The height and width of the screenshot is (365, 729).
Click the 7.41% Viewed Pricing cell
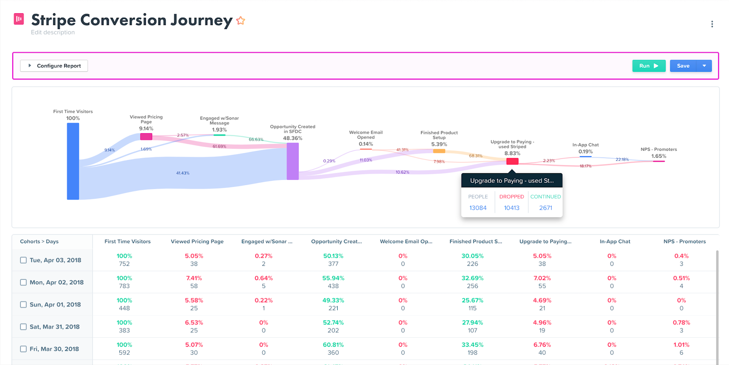pos(194,278)
